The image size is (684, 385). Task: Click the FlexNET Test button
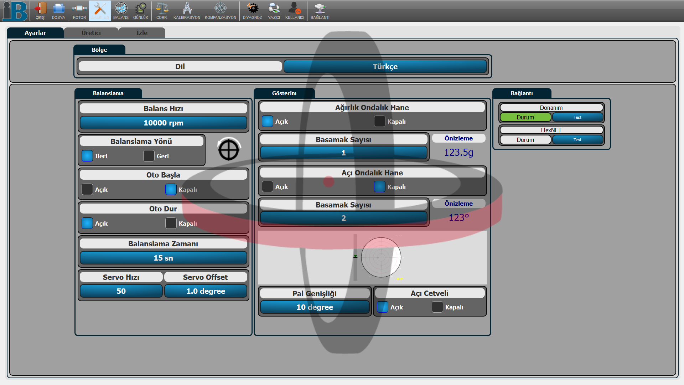(x=577, y=140)
